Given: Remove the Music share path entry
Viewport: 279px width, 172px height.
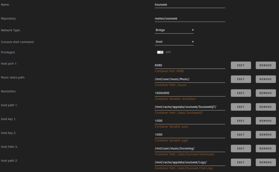Looking at the screenshot, I should click(266, 79).
